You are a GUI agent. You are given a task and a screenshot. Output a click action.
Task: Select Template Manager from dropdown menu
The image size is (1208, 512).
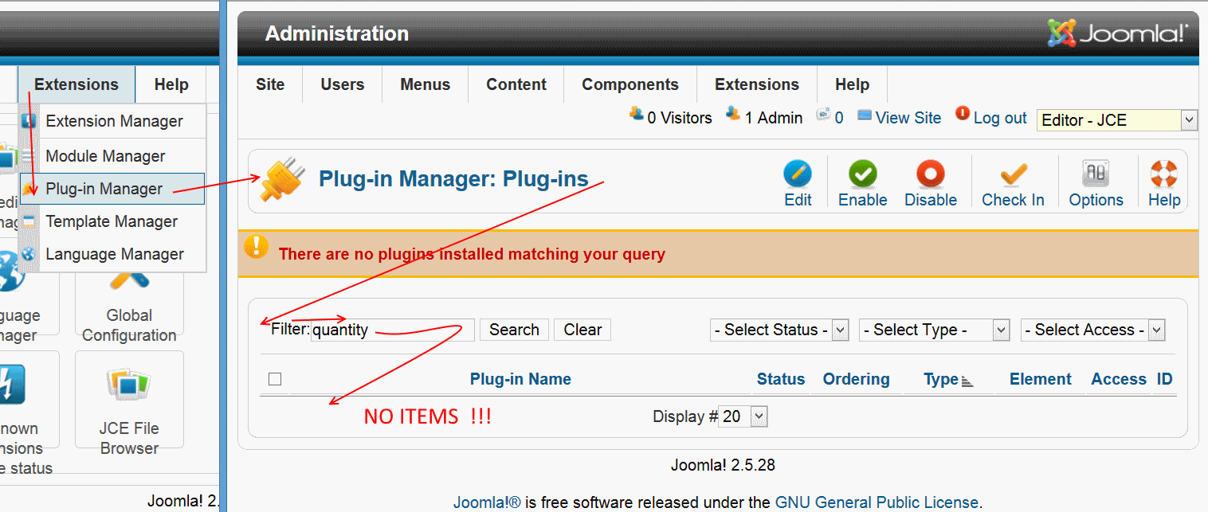point(112,221)
